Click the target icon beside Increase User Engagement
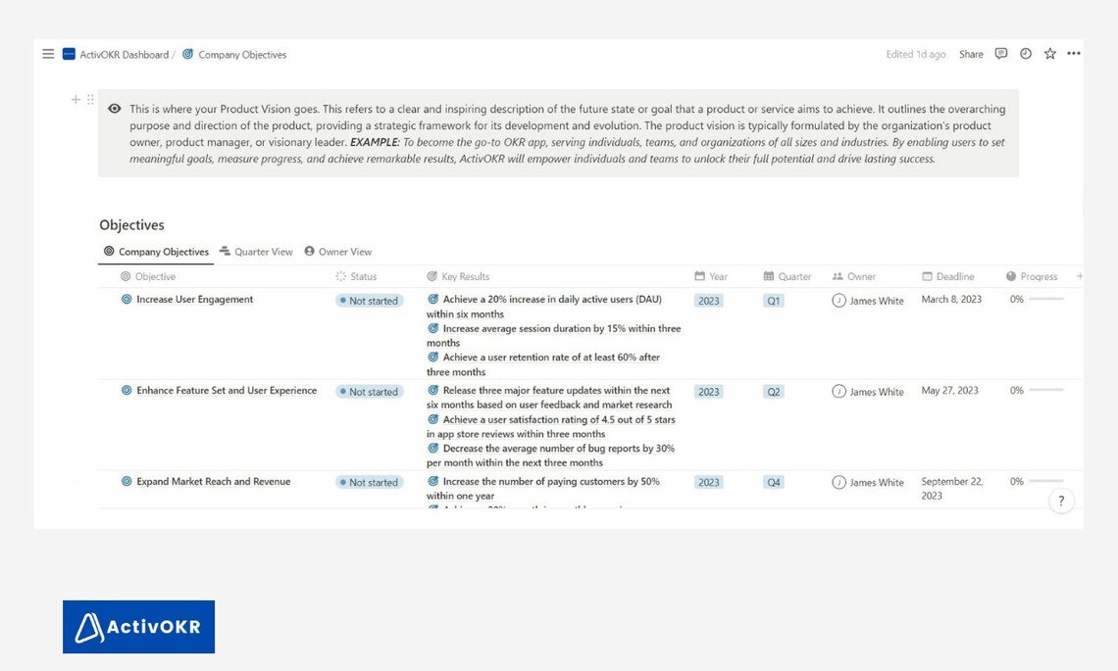This screenshot has height=671, width=1118. tap(127, 299)
